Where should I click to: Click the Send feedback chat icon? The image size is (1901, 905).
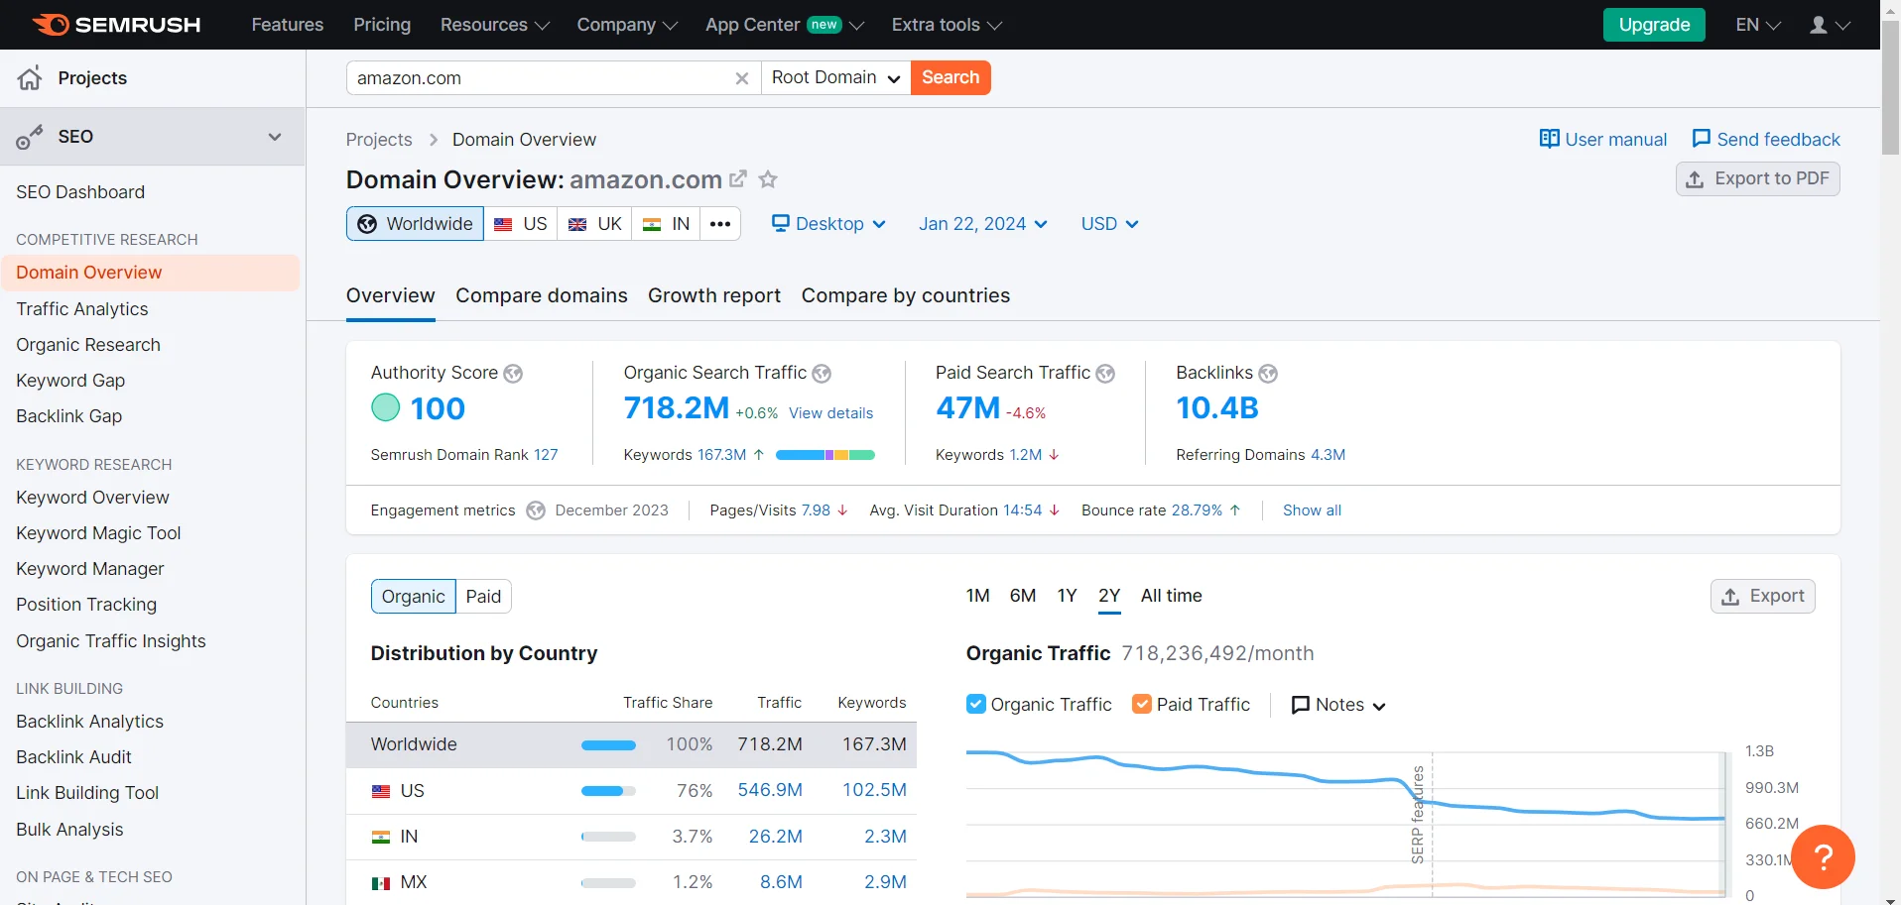point(1701,139)
